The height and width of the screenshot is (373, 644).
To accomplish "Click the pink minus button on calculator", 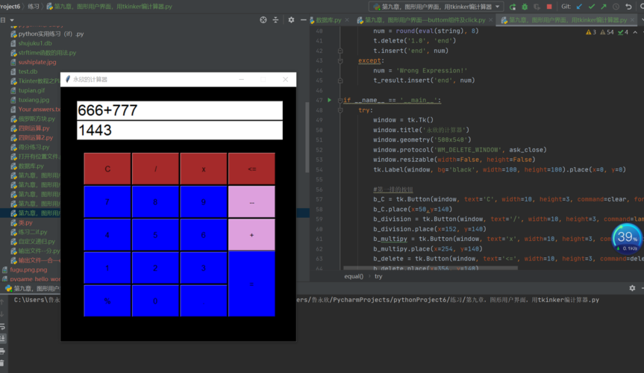I will point(251,201).
